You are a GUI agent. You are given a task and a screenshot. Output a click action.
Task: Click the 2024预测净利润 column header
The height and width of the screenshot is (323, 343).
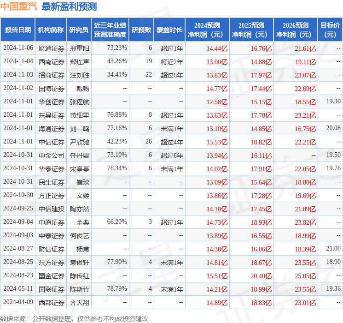tap(207, 30)
